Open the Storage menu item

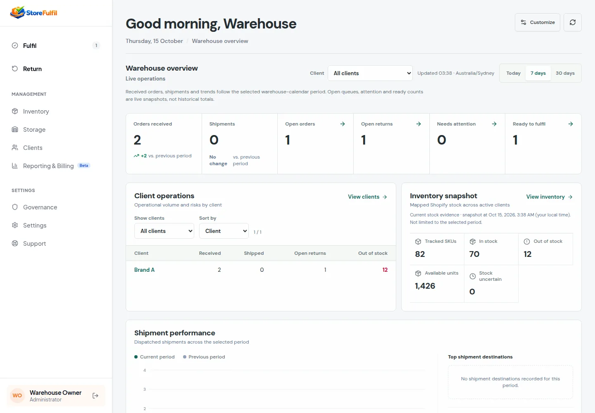[x=56, y=129]
